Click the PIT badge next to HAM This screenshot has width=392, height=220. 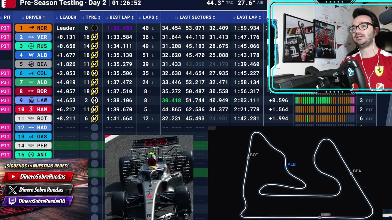[5, 109]
